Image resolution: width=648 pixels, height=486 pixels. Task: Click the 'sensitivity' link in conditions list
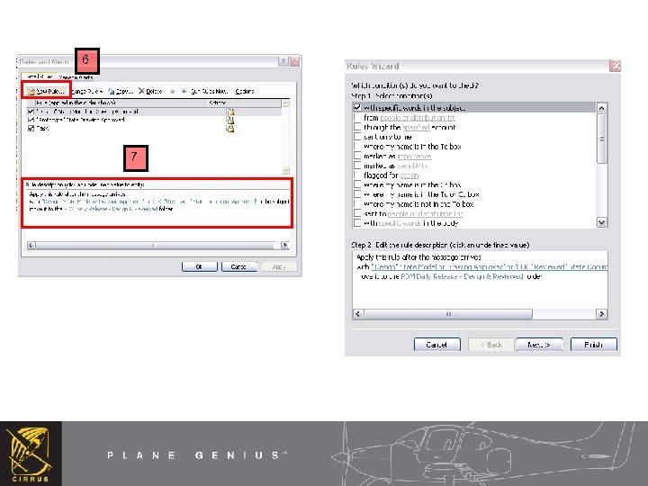coord(412,166)
